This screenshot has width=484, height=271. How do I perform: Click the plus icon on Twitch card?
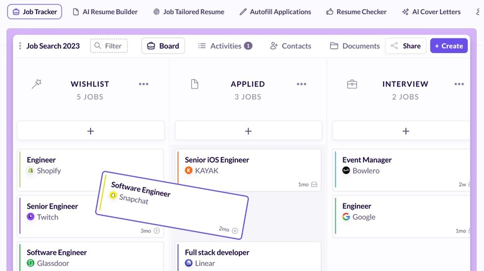156,231
